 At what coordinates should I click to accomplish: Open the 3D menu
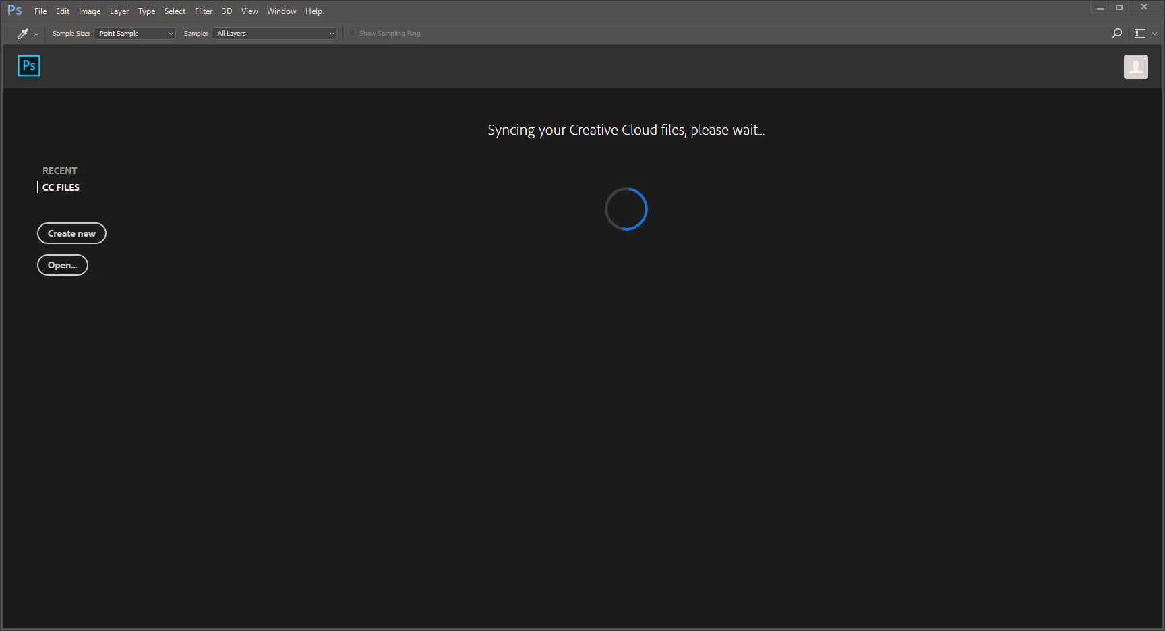click(227, 11)
